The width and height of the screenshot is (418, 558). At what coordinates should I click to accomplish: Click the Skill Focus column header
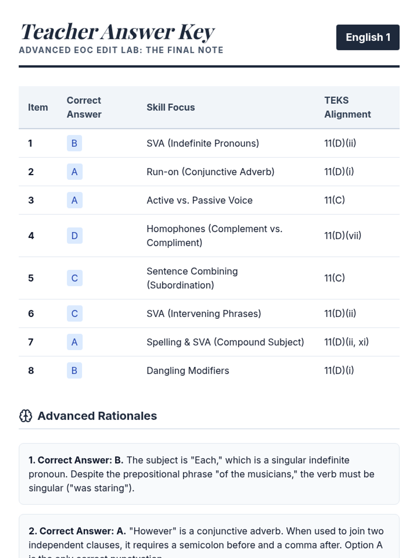[171, 107]
